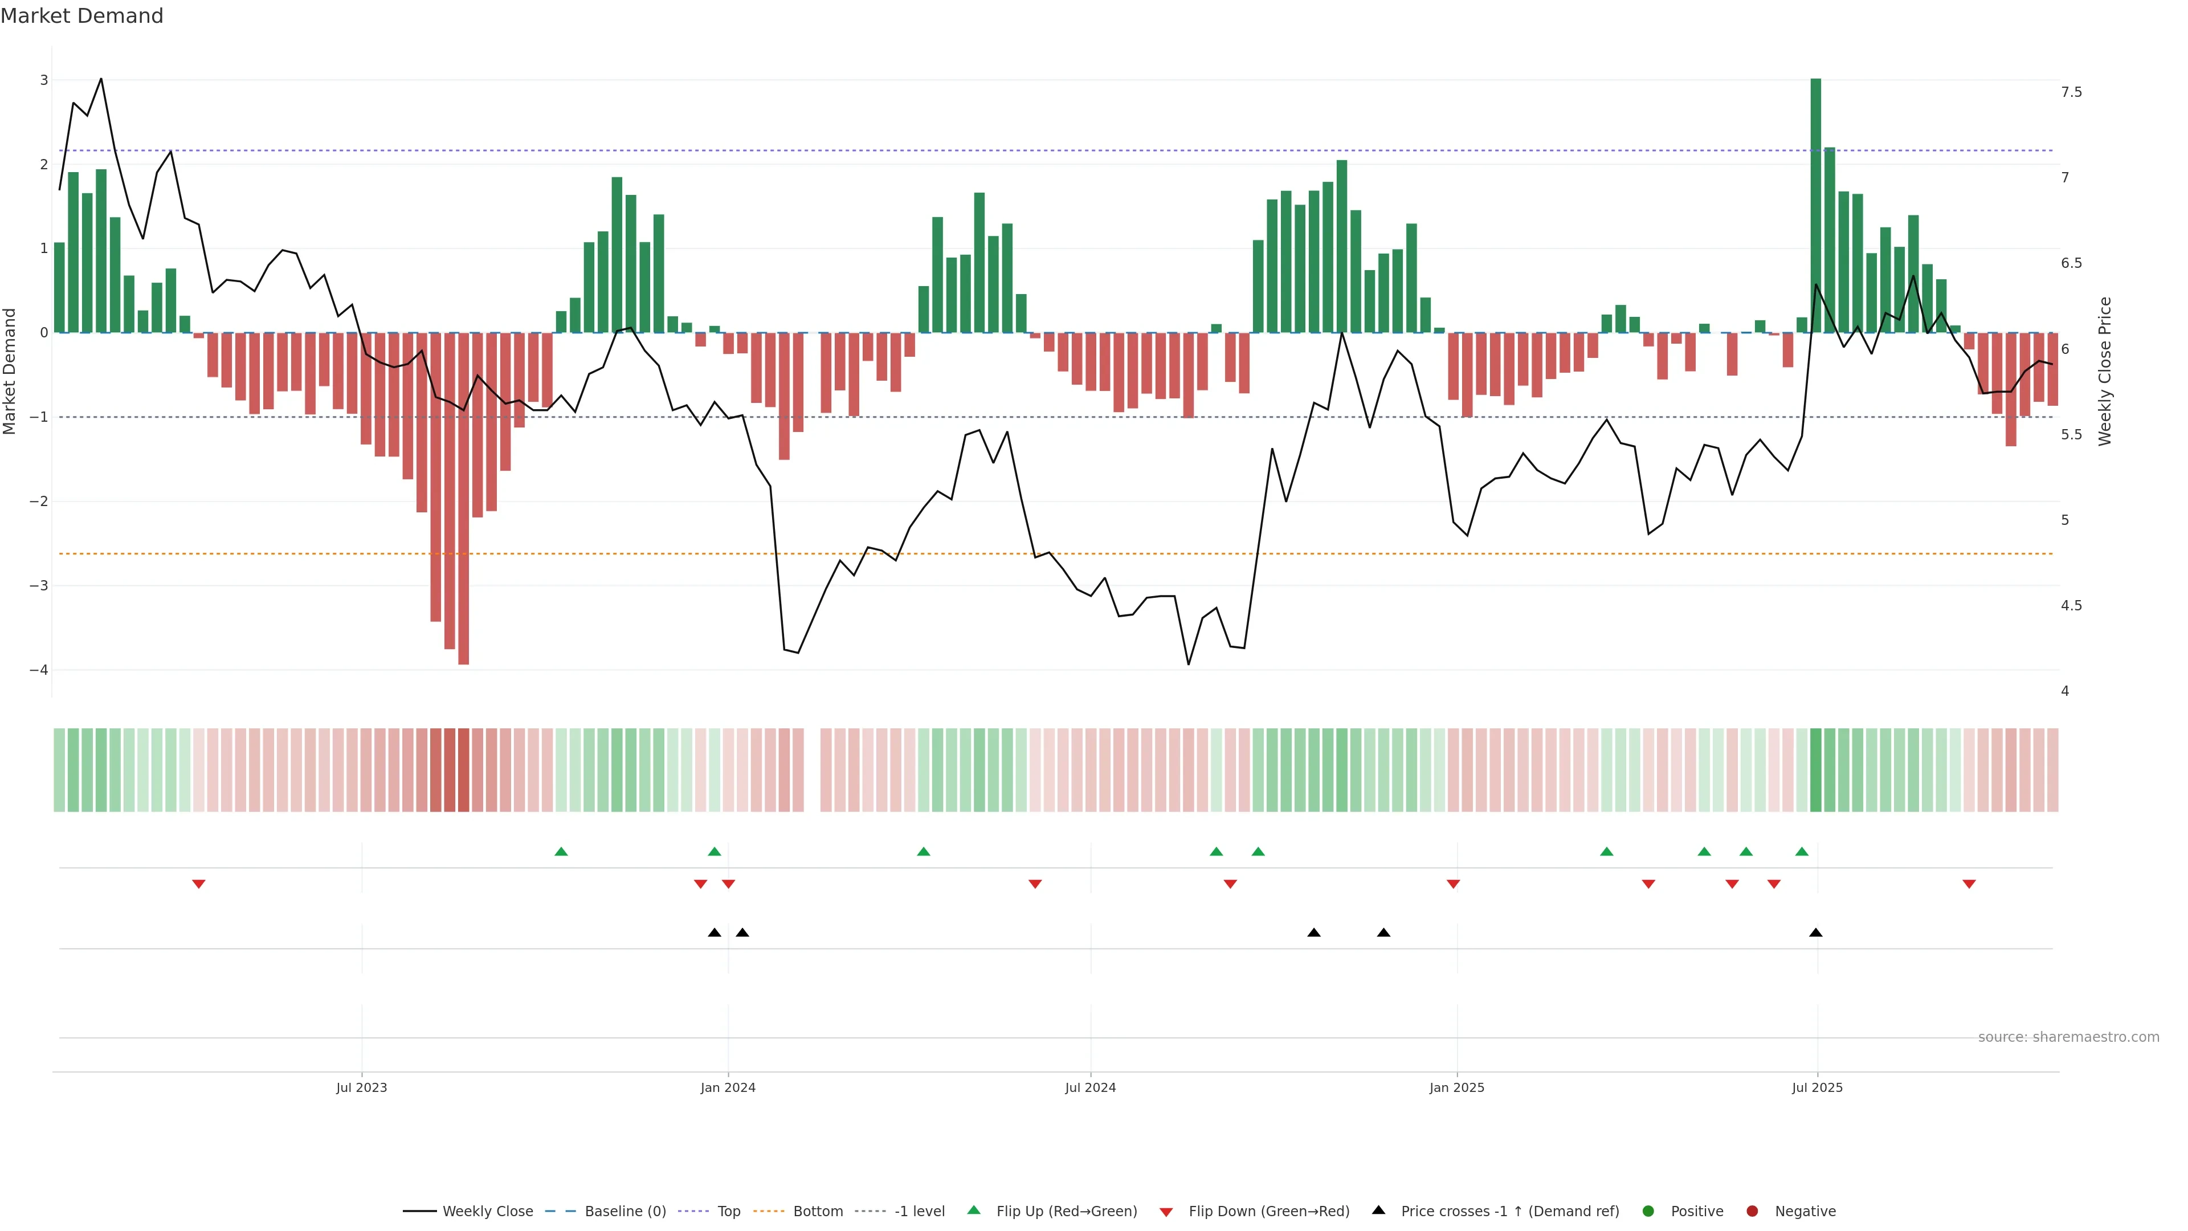
Task: Click the source sharemaestro.com text
Action: 2068,1037
